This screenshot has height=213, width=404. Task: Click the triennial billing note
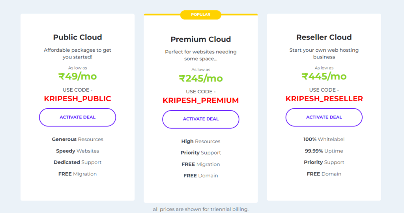[200, 209]
